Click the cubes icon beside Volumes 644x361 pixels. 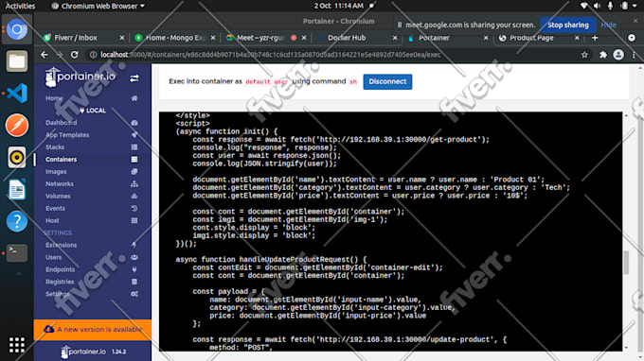click(134, 197)
